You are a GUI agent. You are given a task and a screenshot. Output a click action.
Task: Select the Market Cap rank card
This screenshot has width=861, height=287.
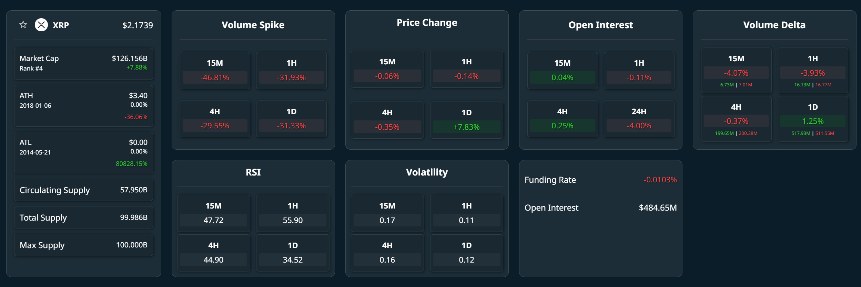coord(83,64)
